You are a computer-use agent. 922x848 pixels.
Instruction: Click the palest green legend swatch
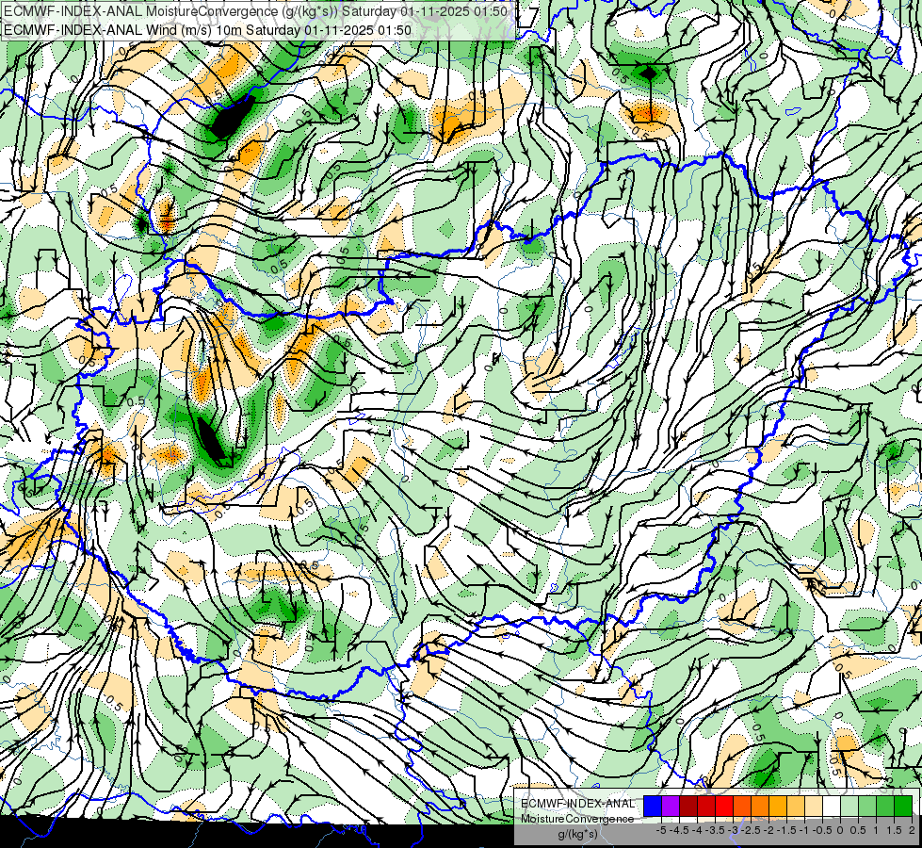click(849, 806)
